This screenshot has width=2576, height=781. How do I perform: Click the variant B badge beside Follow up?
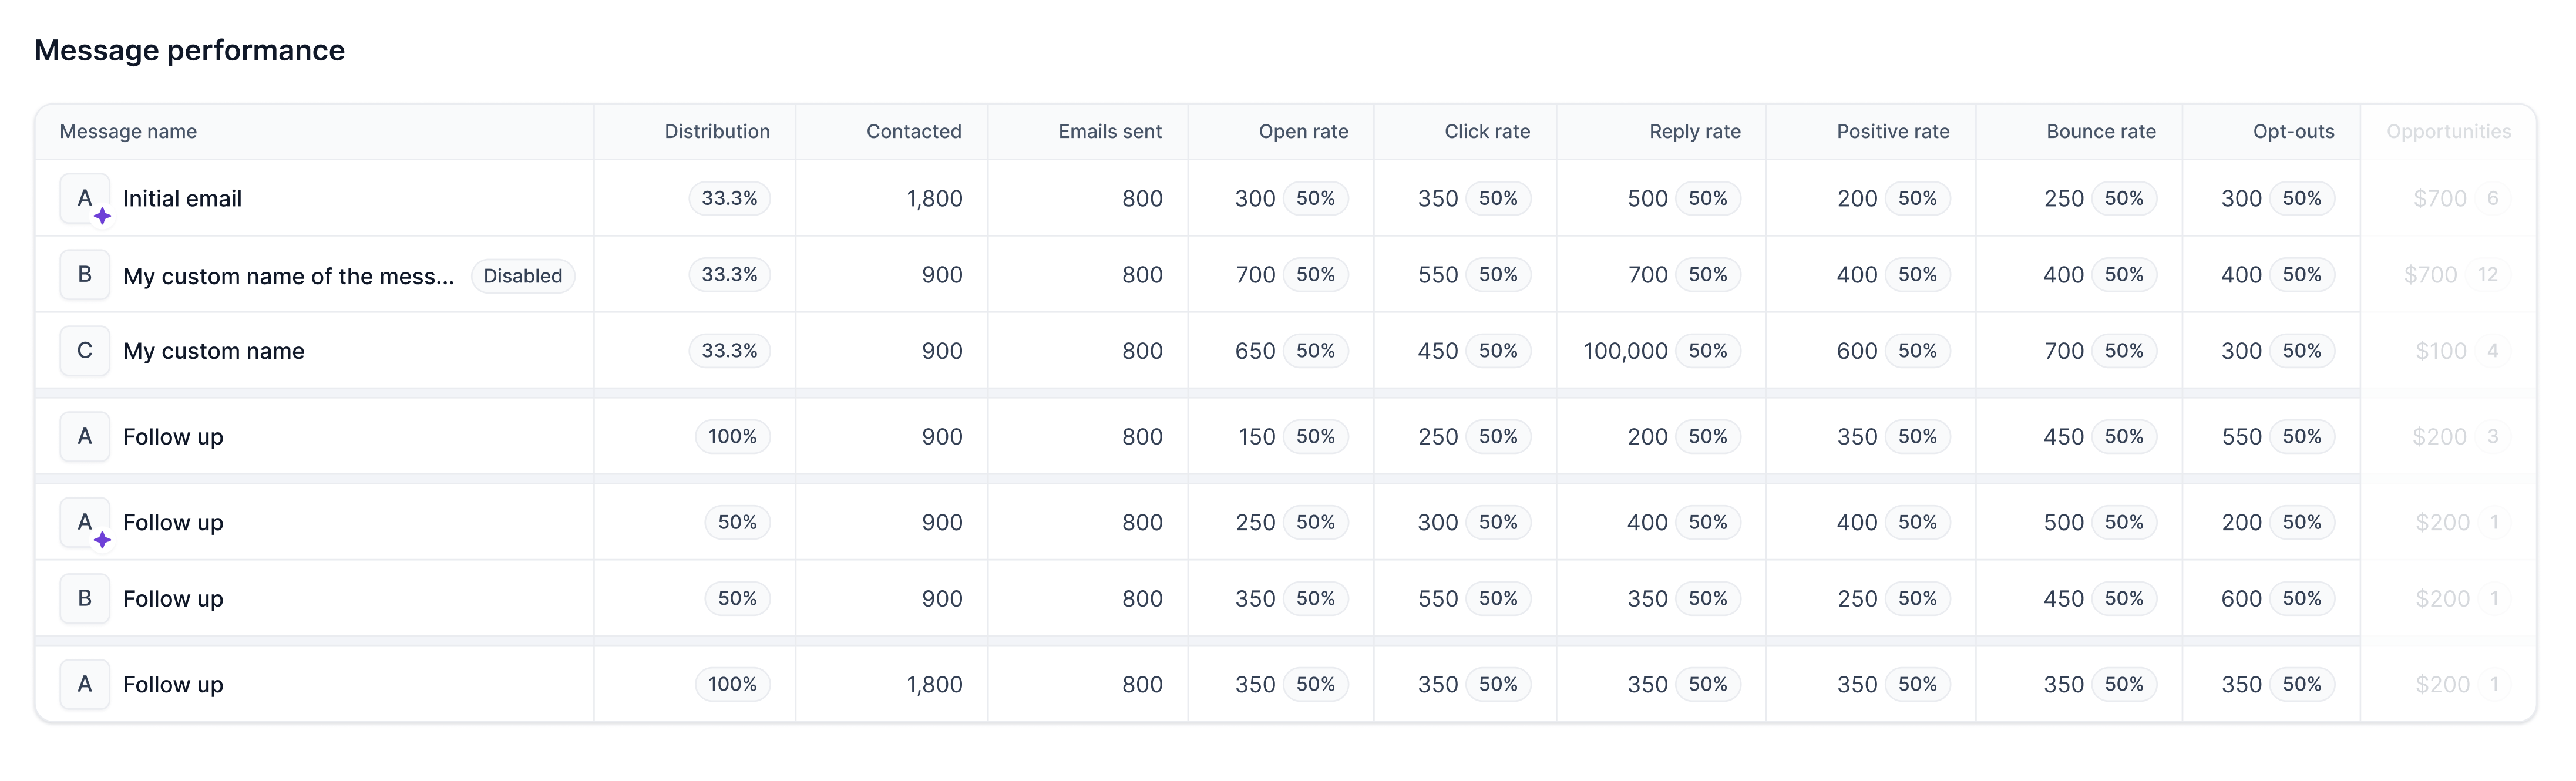[x=84, y=598]
